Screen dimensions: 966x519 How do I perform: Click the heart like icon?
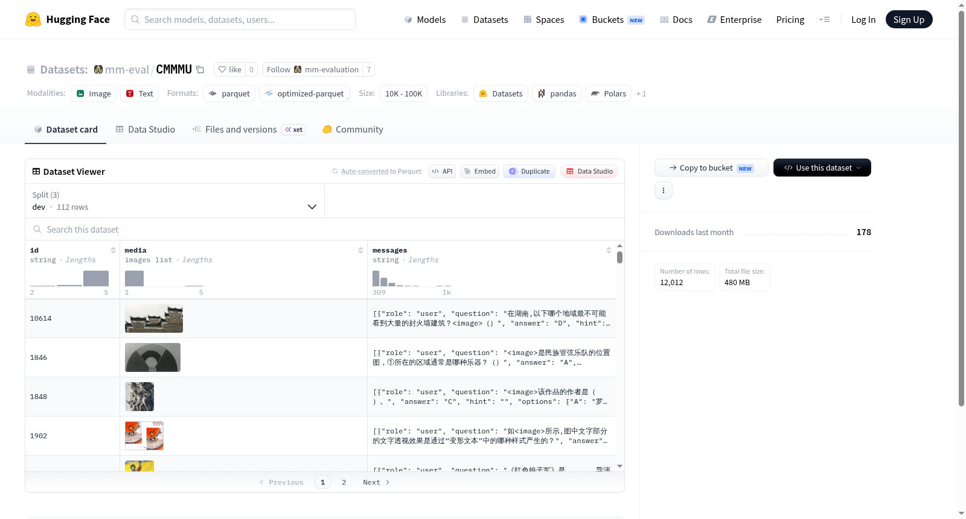coord(222,69)
